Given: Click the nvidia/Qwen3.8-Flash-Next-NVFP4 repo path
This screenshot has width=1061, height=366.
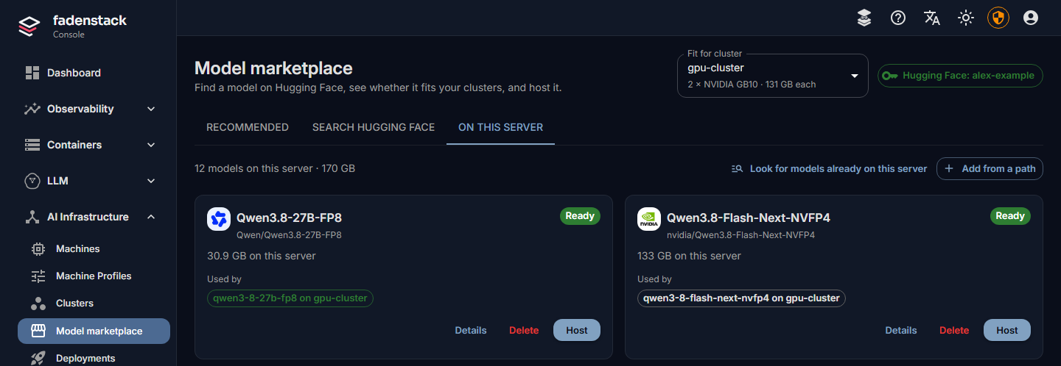Looking at the screenshot, I should click(740, 235).
